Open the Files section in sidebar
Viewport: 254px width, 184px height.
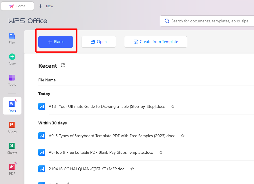tap(12, 38)
